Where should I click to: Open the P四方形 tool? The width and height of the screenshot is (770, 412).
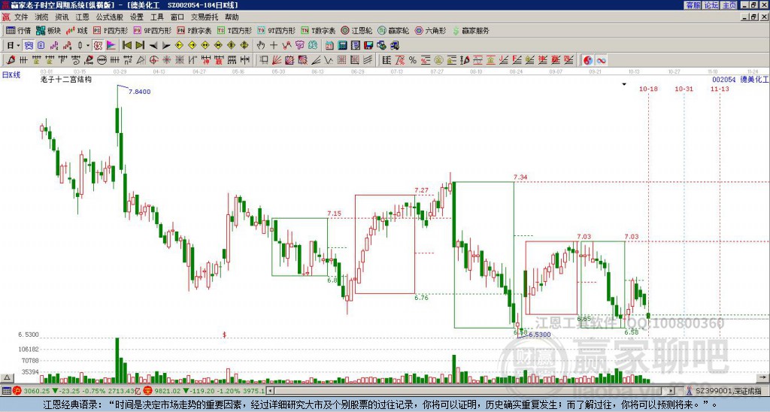(111, 30)
